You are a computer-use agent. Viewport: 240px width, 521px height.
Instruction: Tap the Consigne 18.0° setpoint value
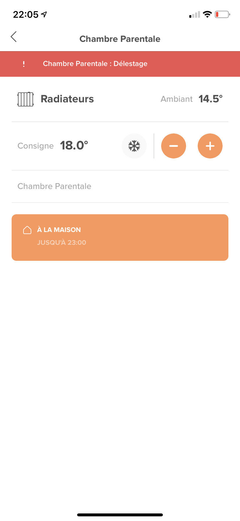point(74,145)
